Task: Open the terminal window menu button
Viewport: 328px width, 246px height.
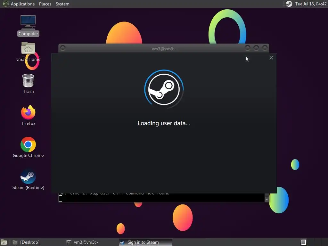Action: coord(63,48)
